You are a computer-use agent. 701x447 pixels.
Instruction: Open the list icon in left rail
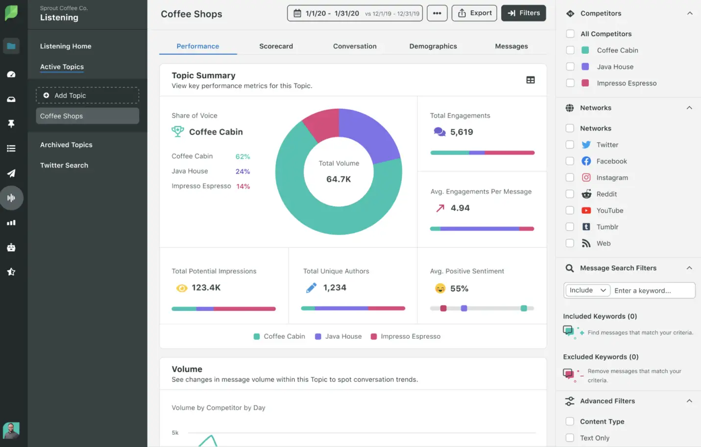(11, 148)
